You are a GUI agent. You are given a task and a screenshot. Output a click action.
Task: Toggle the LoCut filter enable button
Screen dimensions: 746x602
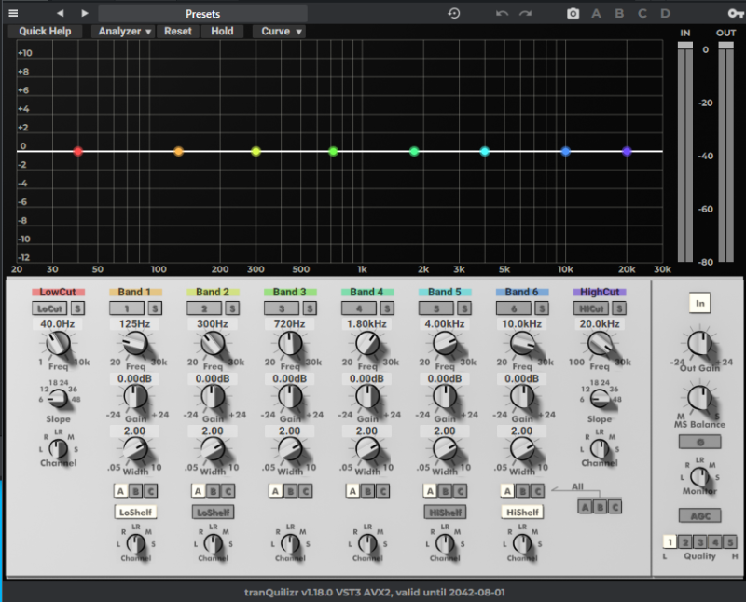[x=49, y=308]
